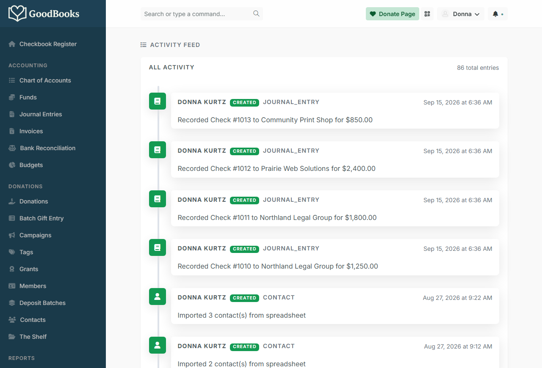
Task: Click 'Imported 3 contact(s) from spreadsheet'
Action: tap(242, 315)
